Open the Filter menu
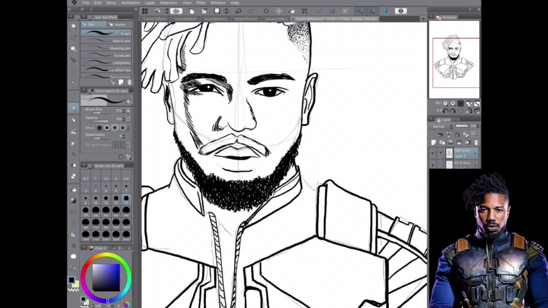Screen dimensions: 548x308 (201, 3)
